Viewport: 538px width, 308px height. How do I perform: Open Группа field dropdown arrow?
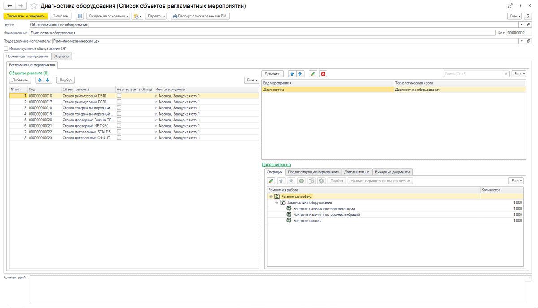522,25
